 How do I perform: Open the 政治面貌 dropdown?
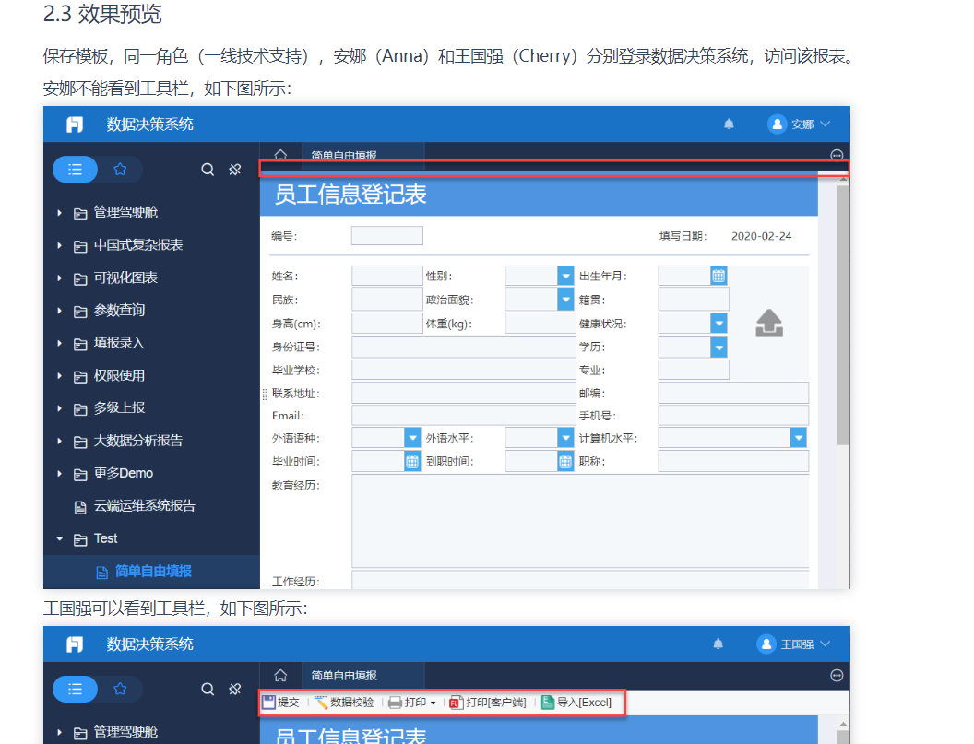click(565, 300)
